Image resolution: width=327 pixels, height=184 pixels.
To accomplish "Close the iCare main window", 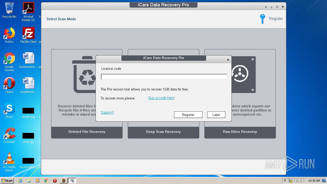I will [x=283, y=7].
